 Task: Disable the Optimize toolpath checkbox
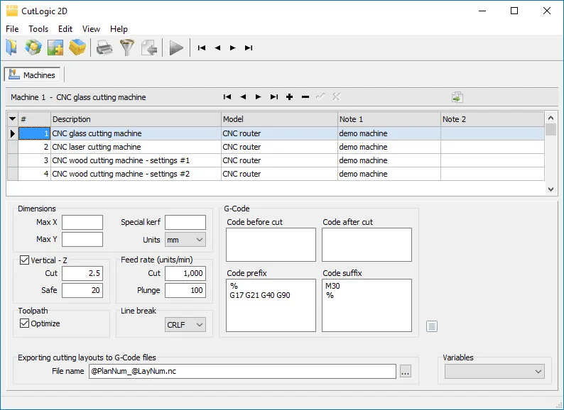pyautogui.click(x=24, y=323)
